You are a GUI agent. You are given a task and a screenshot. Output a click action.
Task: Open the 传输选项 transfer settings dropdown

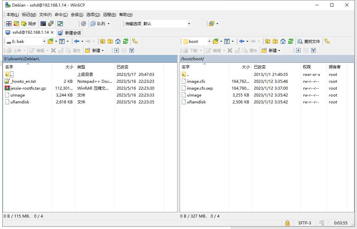pos(189,24)
